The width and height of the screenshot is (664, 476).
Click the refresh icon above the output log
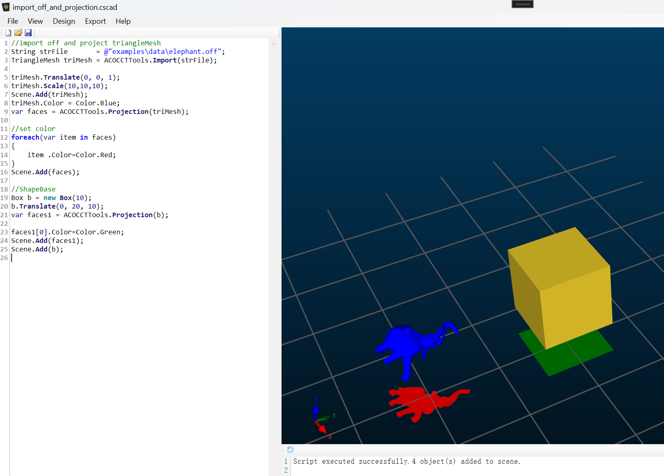[x=290, y=449]
